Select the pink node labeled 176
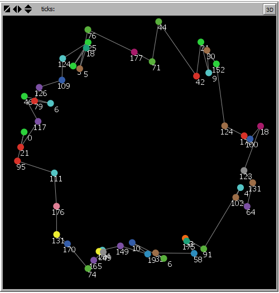This screenshot has width=279, height=293. pyautogui.click(x=56, y=206)
